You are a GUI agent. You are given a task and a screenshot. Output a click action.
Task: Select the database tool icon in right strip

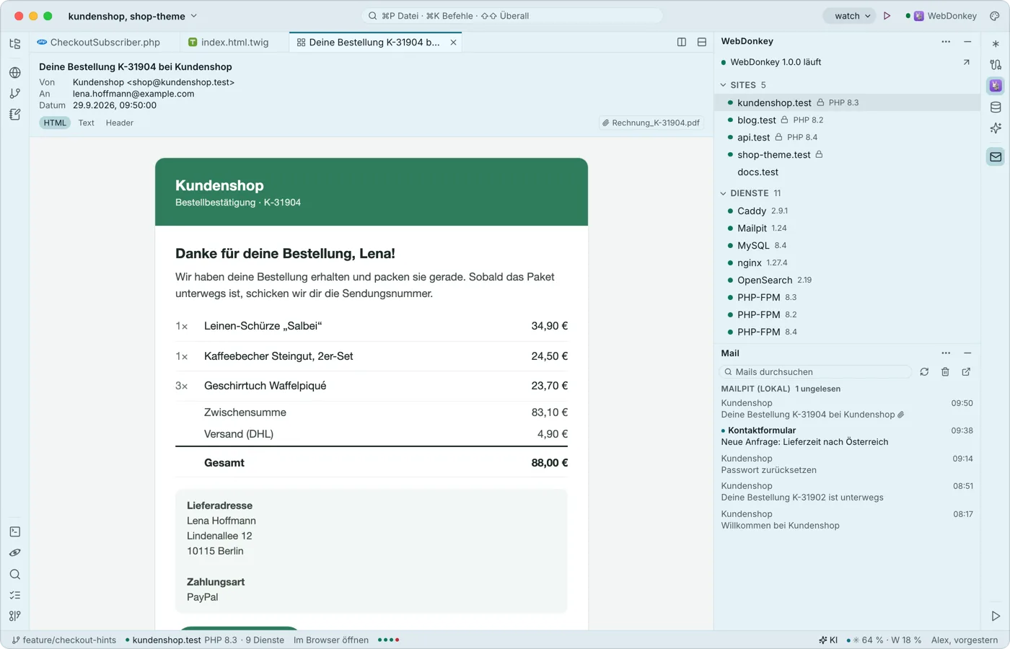(996, 107)
